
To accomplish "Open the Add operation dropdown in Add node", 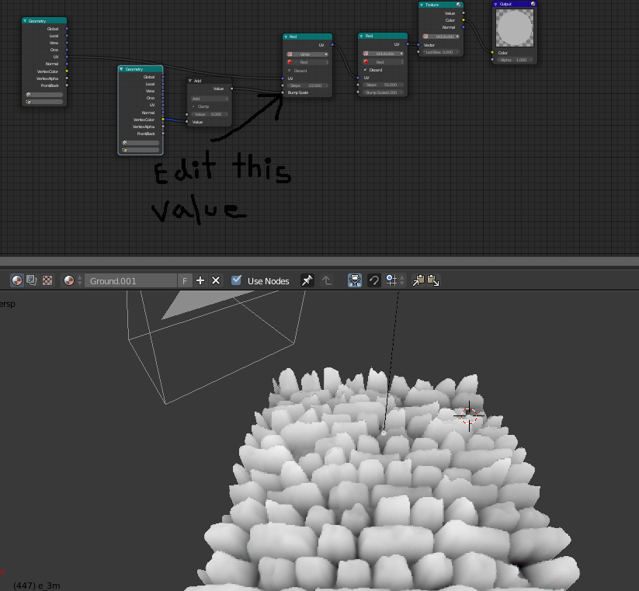I will 210,99.
